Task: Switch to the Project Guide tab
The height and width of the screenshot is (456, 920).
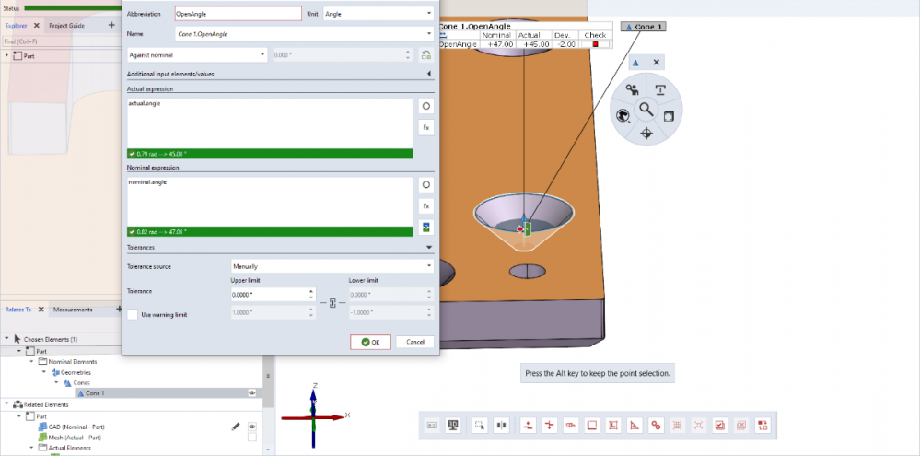Action: pos(66,26)
